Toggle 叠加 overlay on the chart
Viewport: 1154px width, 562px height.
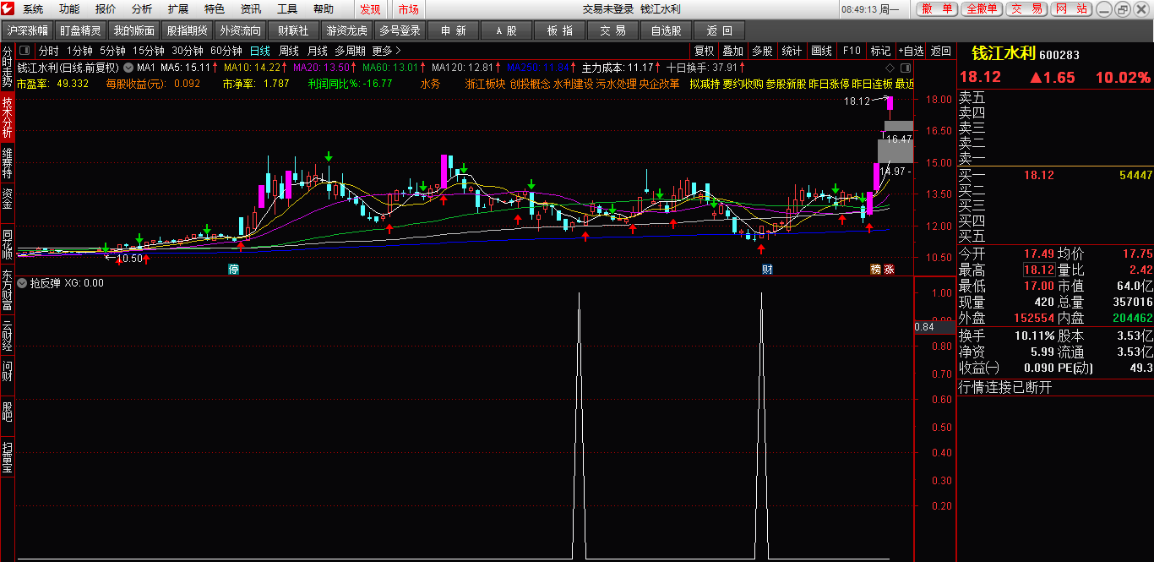(732, 51)
